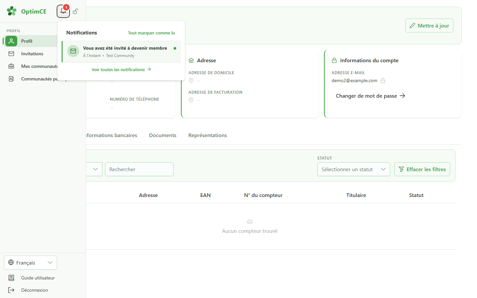The image size is (477, 298).
Task: Open the invitation notification from Test Community
Action: 121,52
